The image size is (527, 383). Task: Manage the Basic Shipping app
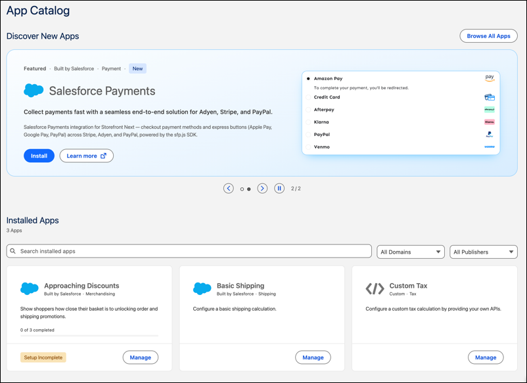[313, 357]
